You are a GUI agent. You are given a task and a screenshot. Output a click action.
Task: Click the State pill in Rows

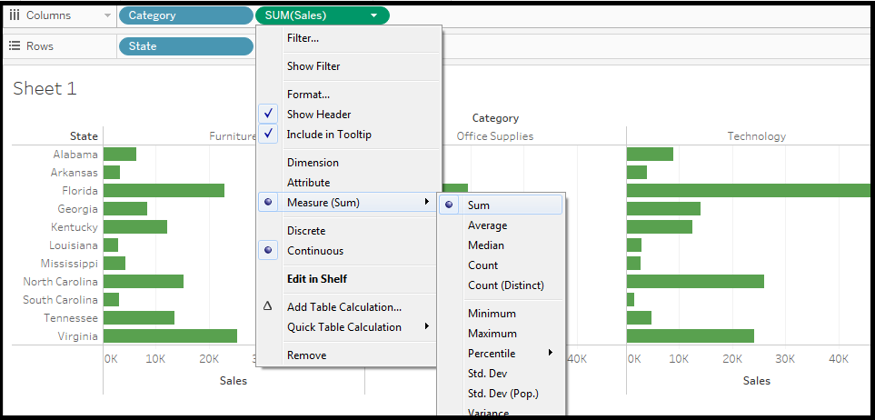pos(185,46)
